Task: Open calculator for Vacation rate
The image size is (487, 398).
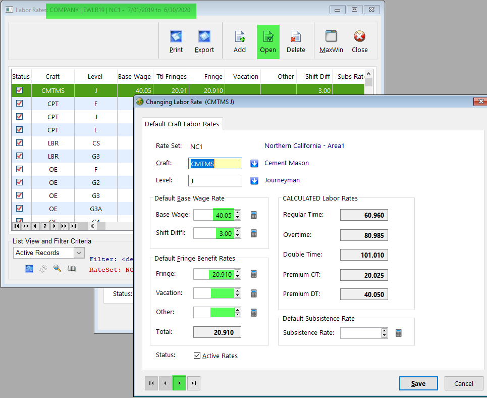Action: 254,293
